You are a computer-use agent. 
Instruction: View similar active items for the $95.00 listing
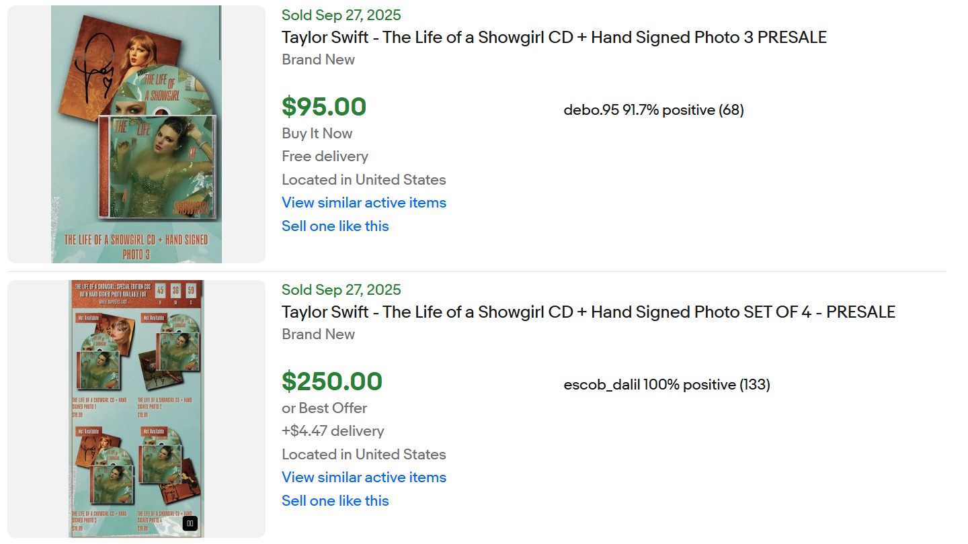click(364, 203)
